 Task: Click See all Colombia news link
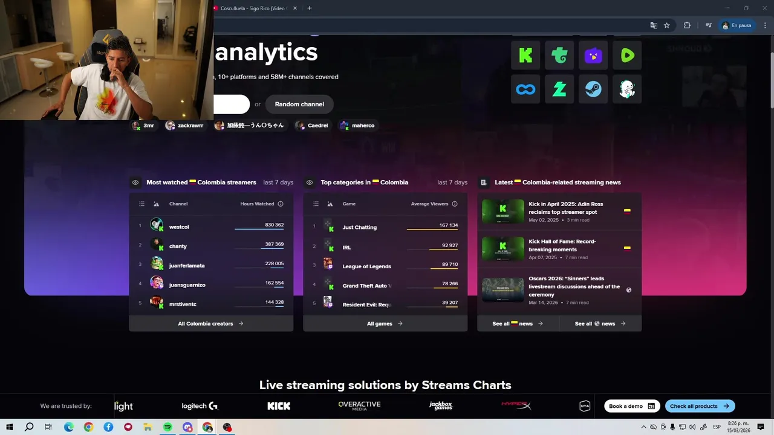pyautogui.click(x=518, y=324)
